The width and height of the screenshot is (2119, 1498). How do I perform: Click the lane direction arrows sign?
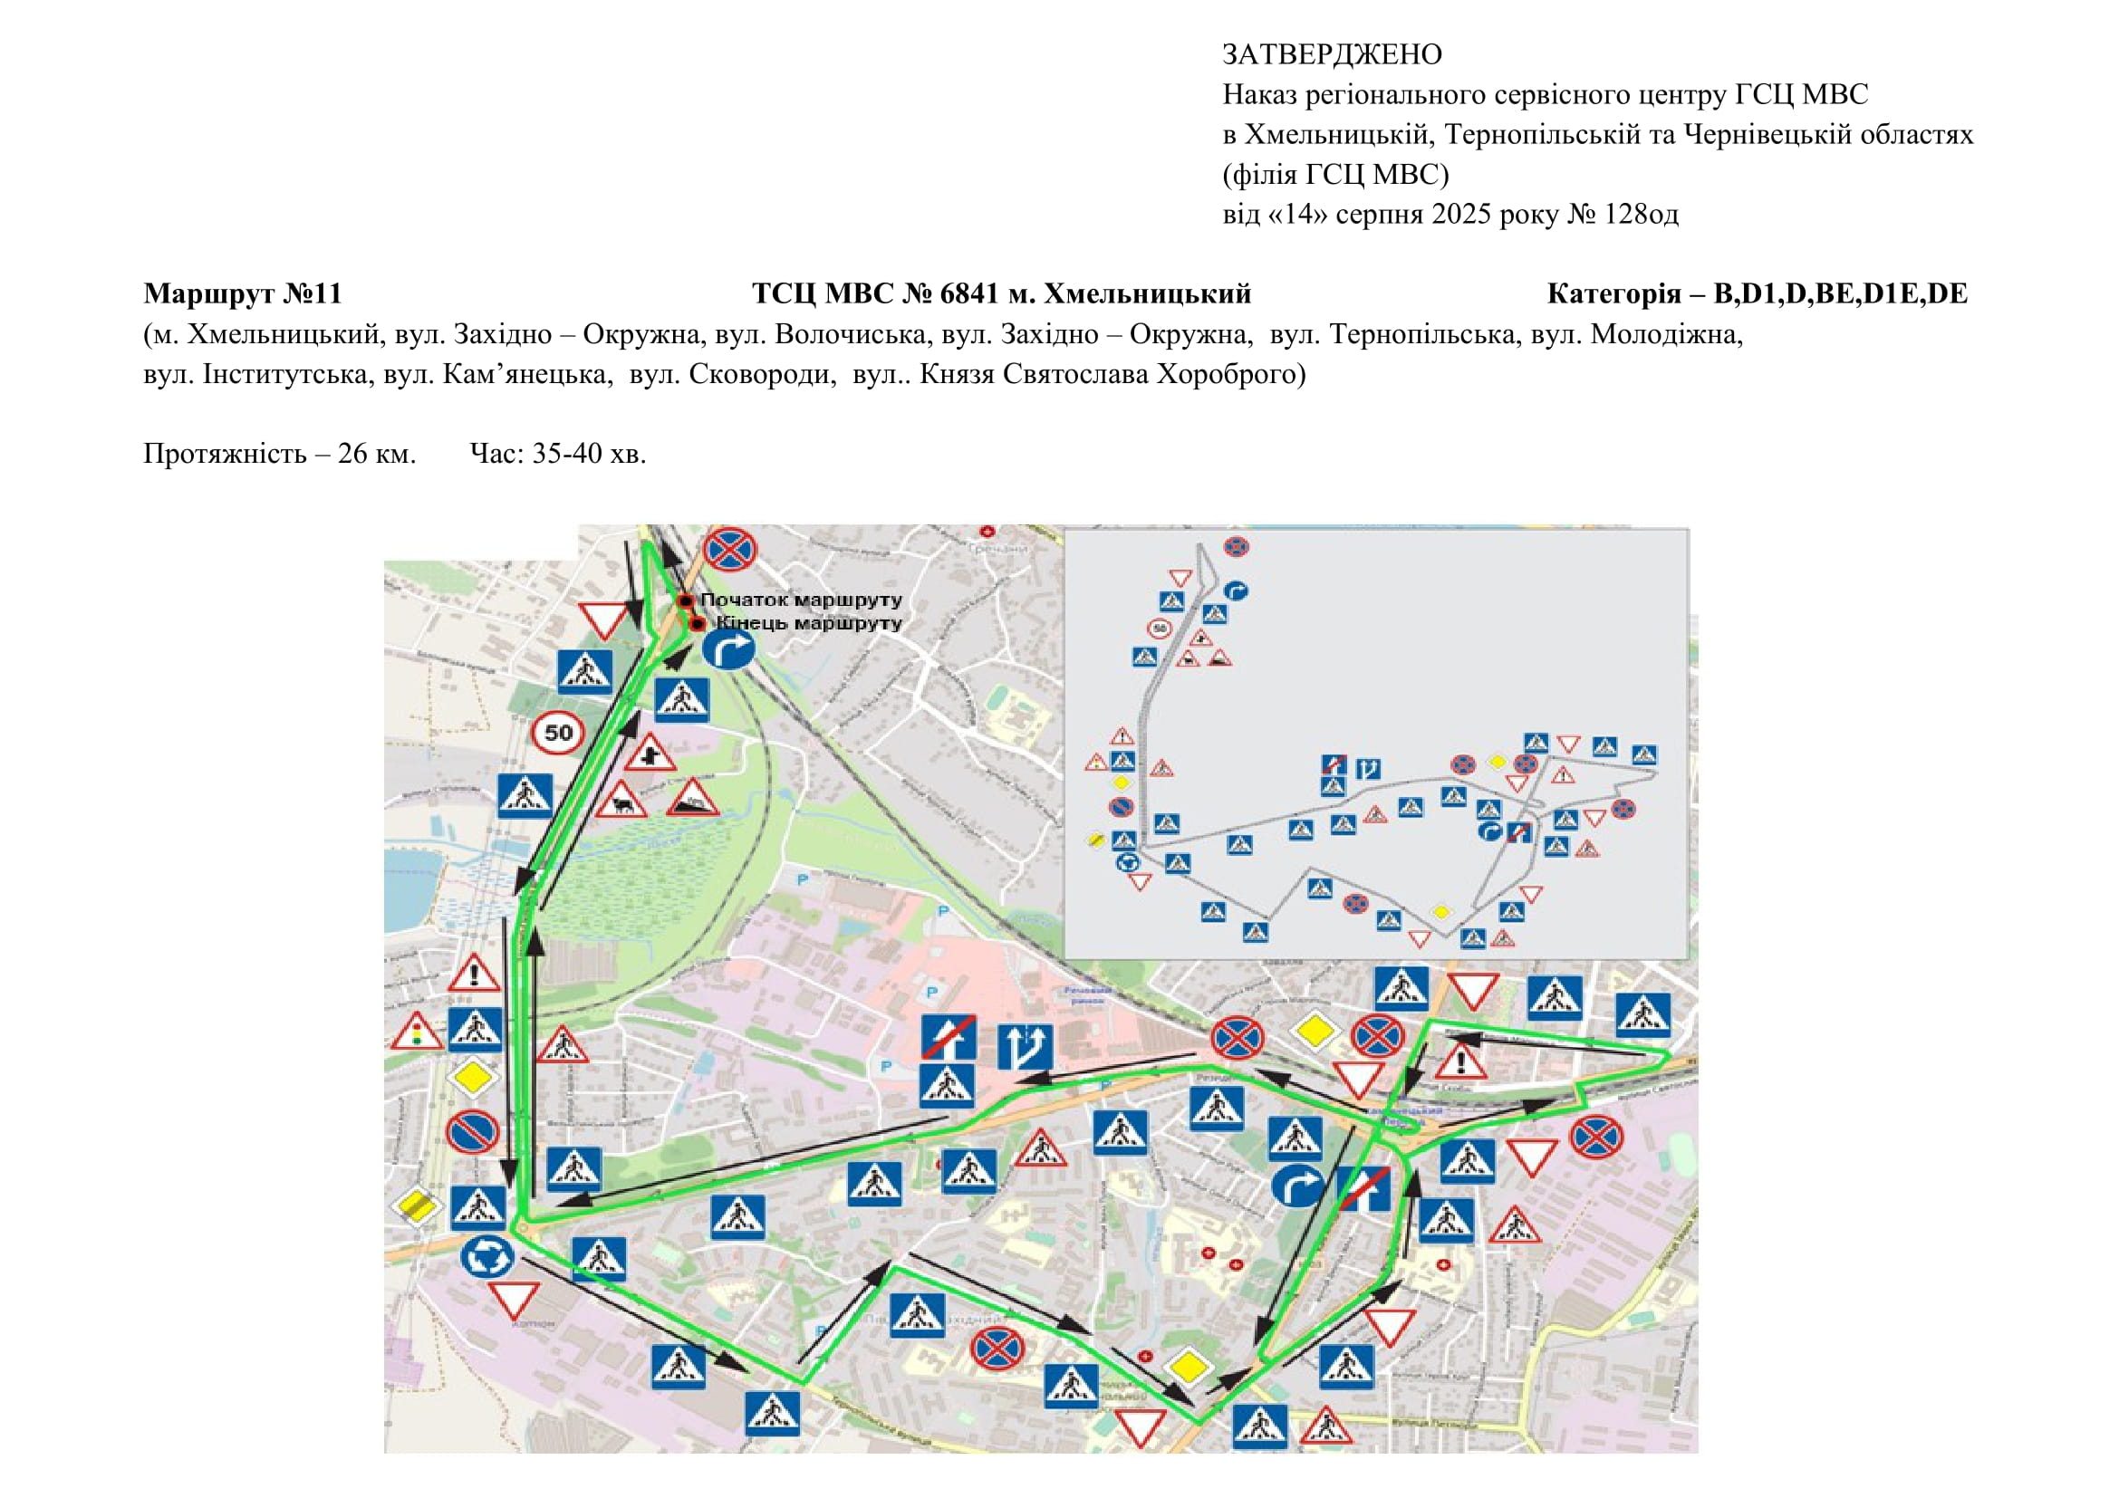pyautogui.click(x=1026, y=1046)
